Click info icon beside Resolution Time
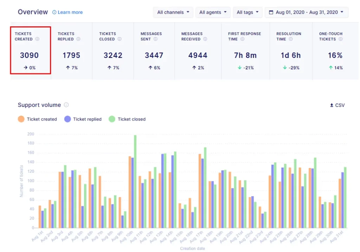The width and height of the screenshot is (360, 252). (291, 39)
